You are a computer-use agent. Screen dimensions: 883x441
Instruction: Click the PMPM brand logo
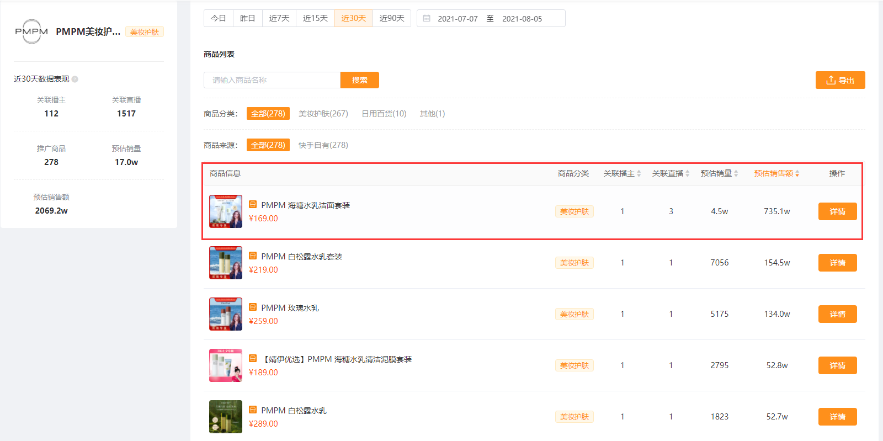31,31
